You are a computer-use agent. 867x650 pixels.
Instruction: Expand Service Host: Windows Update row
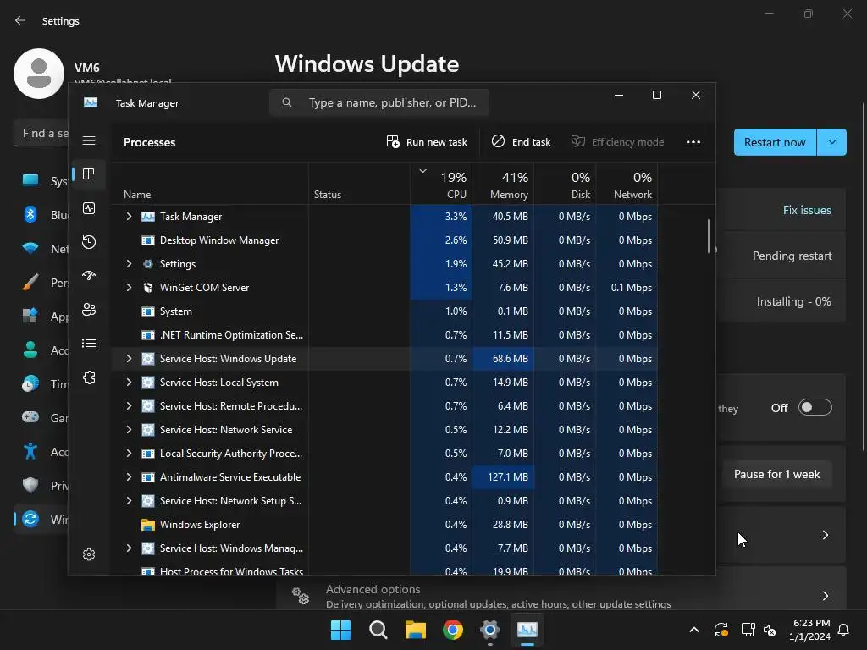tap(129, 358)
